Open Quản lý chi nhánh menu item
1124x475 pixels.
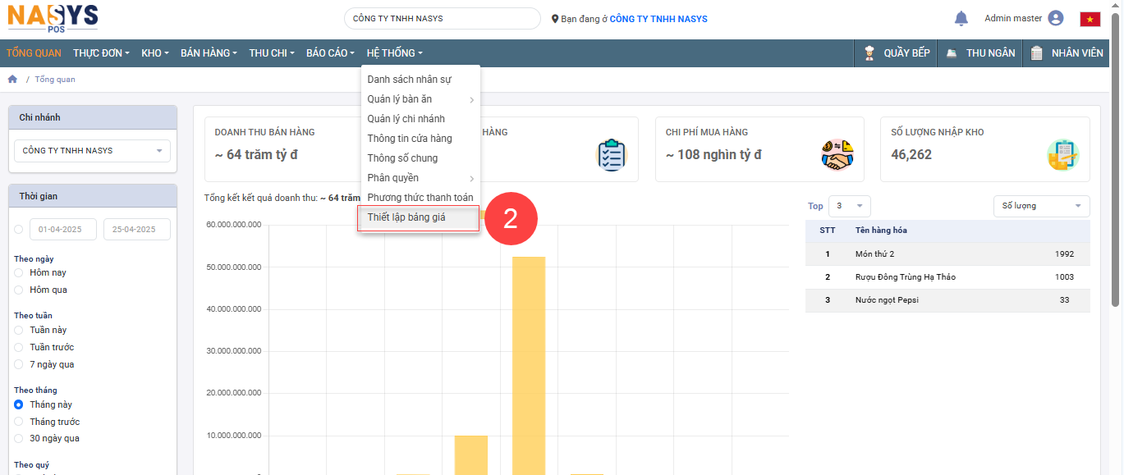pos(420,119)
